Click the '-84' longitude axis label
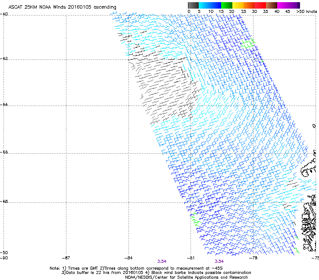This screenshot has height=280, width=319. pos(128,258)
